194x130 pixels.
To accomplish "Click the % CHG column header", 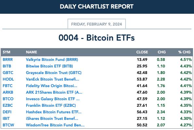I will [x=184, y=52].
